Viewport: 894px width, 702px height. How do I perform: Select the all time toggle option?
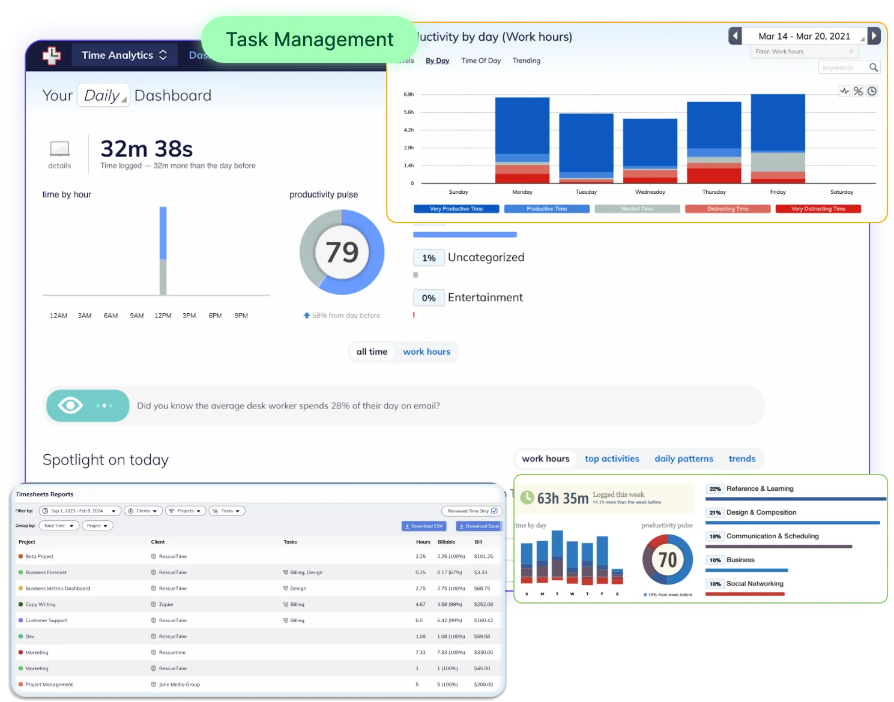coord(372,352)
